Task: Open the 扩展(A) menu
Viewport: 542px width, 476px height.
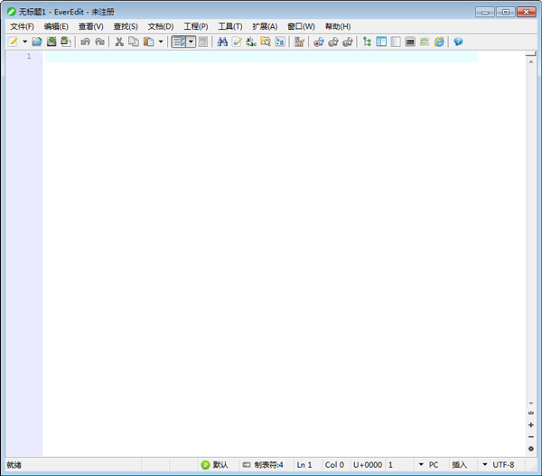Action: [x=265, y=26]
